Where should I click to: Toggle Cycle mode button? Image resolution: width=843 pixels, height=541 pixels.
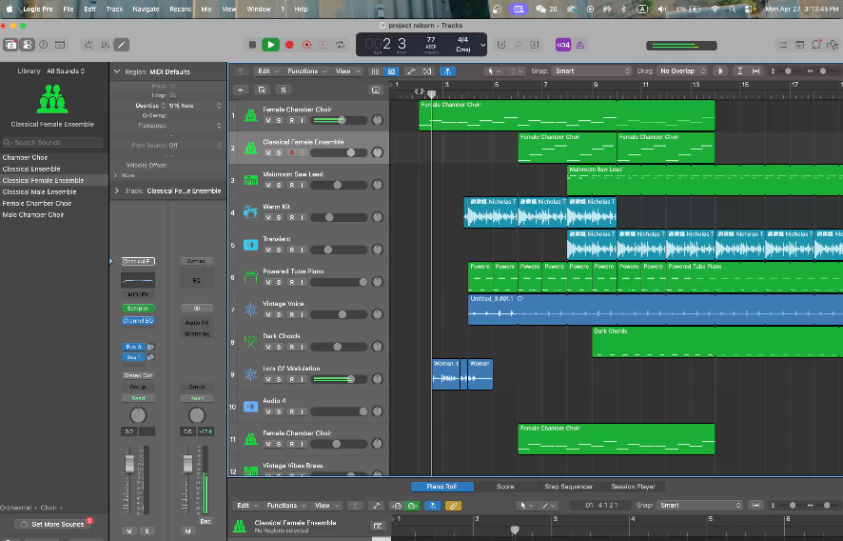point(341,45)
